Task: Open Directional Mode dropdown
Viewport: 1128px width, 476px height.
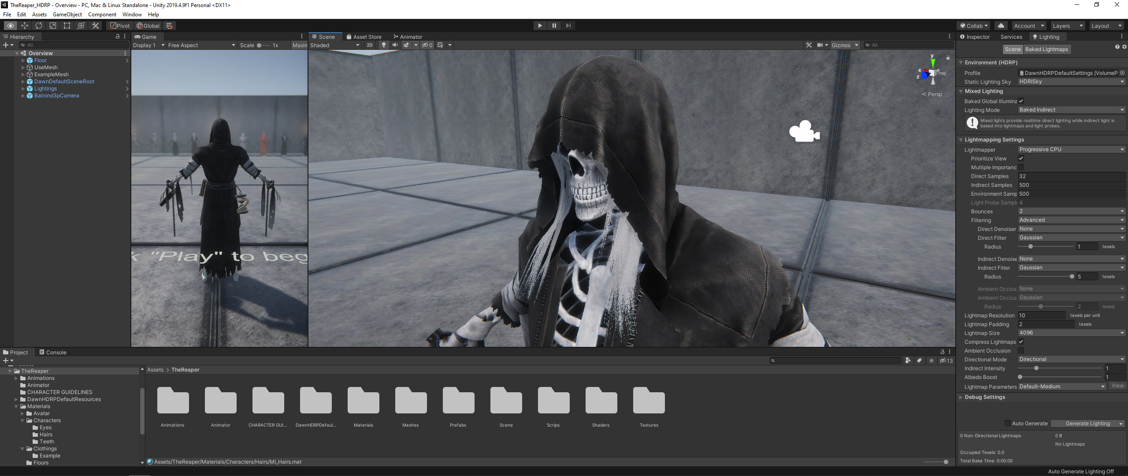Action: (x=1072, y=359)
